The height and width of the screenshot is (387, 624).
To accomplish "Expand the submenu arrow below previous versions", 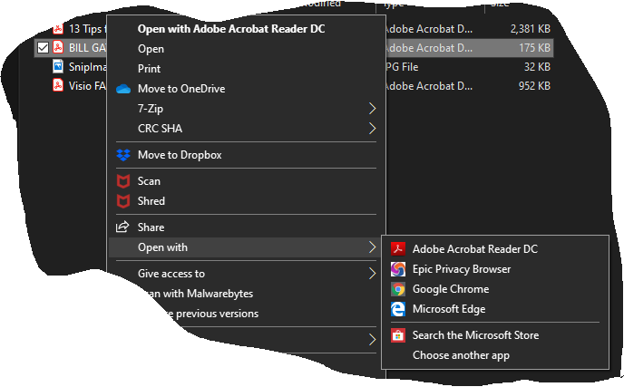I will (x=372, y=340).
